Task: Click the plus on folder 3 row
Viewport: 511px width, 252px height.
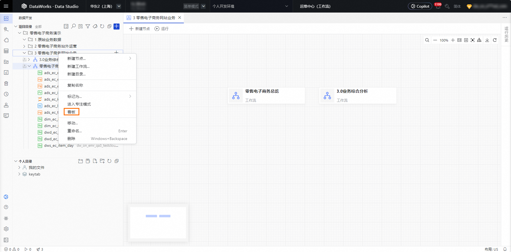Action: pyautogui.click(x=116, y=52)
